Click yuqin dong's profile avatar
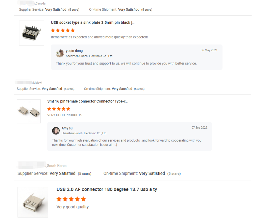 [60, 53]
